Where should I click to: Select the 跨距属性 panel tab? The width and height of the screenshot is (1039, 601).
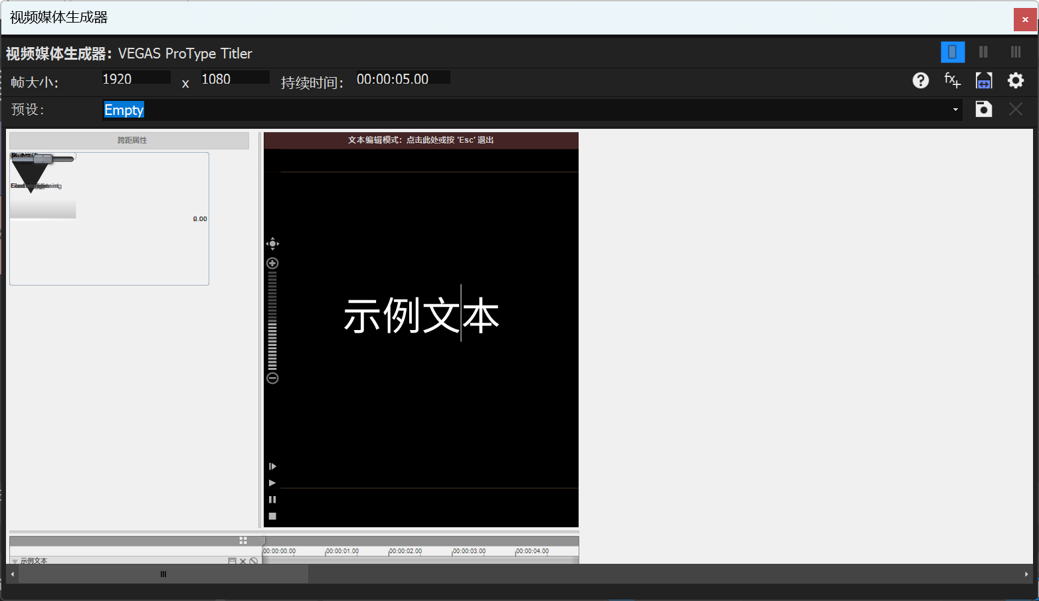click(129, 140)
